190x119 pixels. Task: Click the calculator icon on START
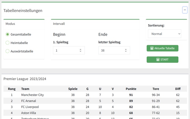(158, 60)
